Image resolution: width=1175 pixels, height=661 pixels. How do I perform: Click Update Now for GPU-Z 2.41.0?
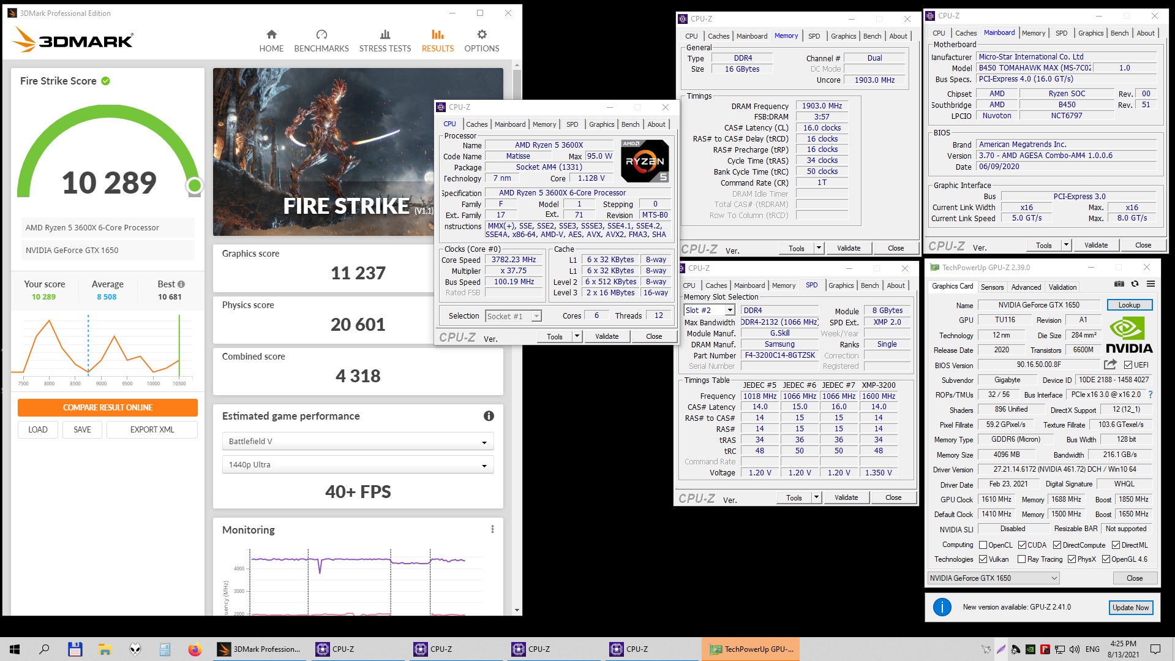coord(1130,608)
